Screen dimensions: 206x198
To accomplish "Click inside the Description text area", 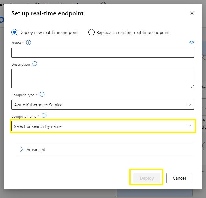I will pos(103,78).
